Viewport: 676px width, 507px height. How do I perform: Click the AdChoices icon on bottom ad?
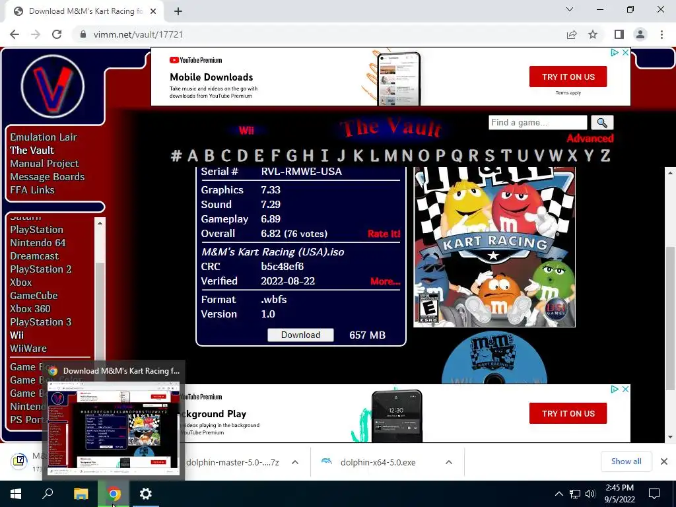click(615, 389)
